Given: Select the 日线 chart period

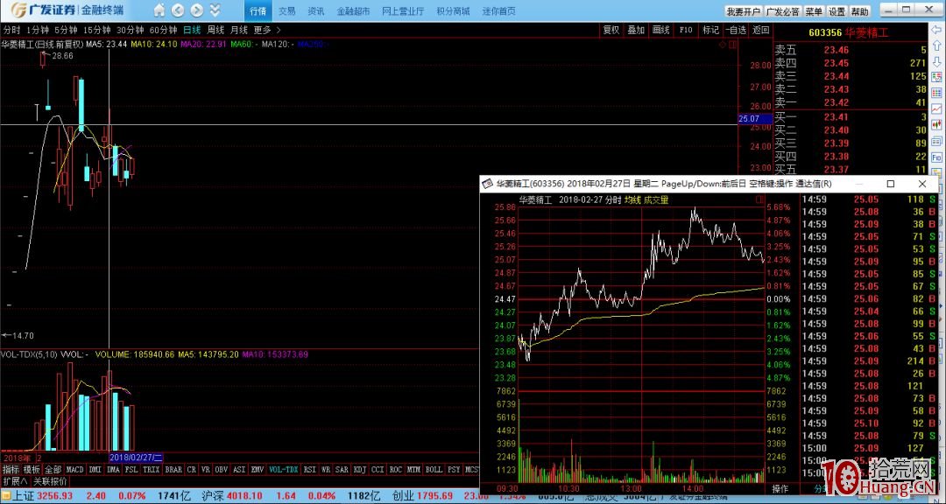Looking at the screenshot, I should (x=192, y=30).
